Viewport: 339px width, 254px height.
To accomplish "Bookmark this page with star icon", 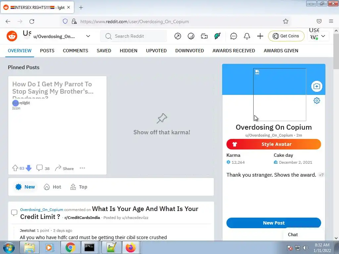I will coord(286,21).
